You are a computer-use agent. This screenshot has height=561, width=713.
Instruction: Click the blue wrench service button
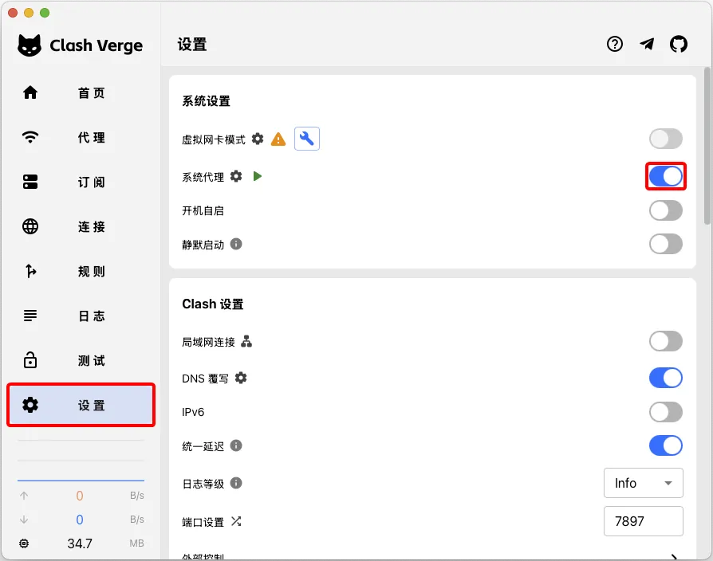click(x=307, y=139)
